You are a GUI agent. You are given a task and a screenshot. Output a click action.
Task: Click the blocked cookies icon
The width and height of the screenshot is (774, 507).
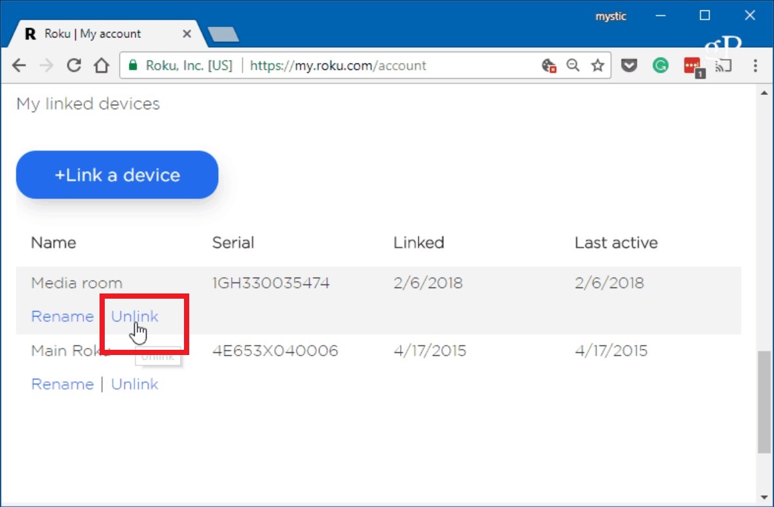[x=549, y=66]
